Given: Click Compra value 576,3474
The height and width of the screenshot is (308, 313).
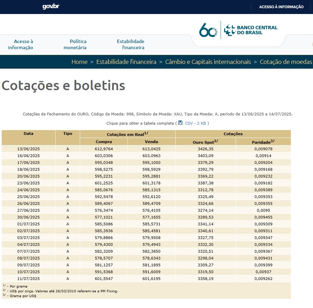Looking at the screenshot, I should pos(104,210).
